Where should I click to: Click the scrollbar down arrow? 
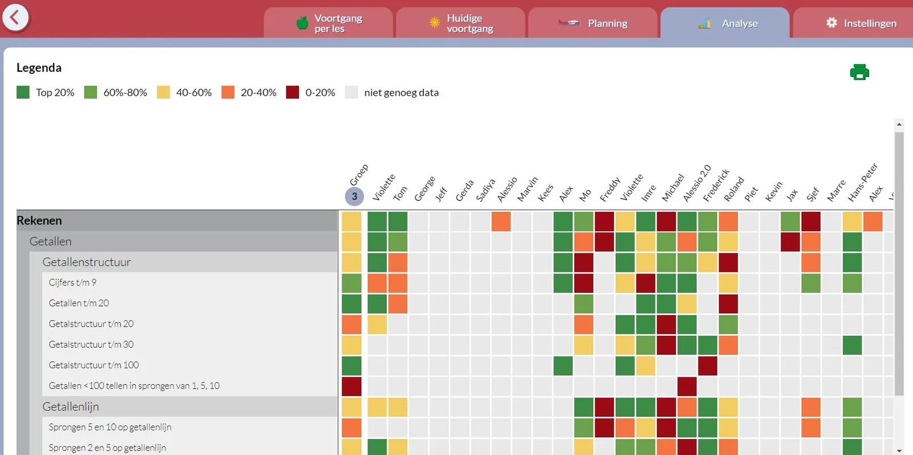899,450
